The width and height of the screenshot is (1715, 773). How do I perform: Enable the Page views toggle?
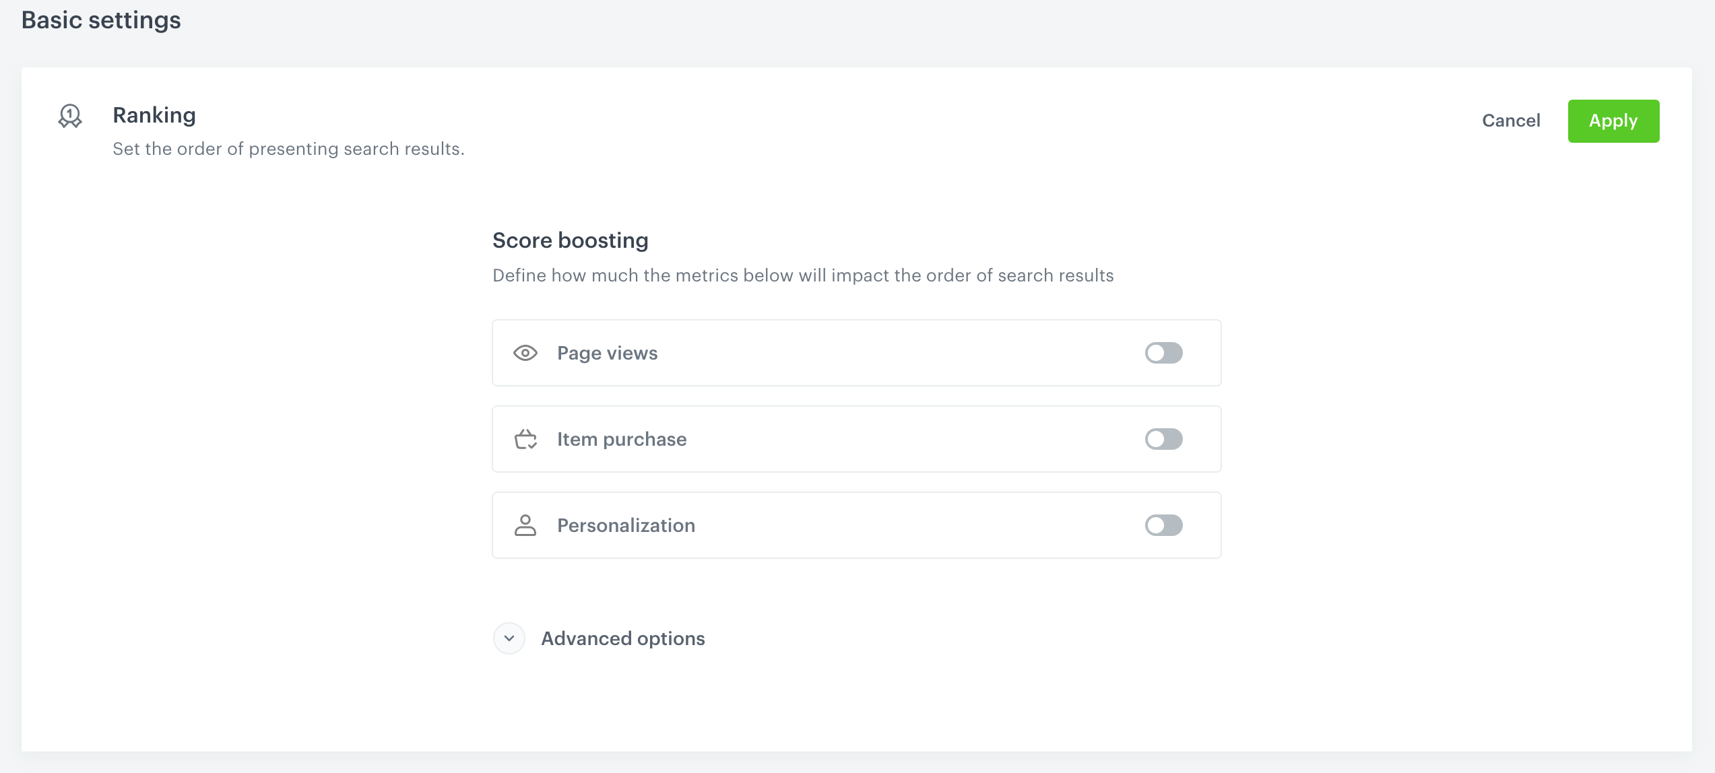[x=1163, y=353]
